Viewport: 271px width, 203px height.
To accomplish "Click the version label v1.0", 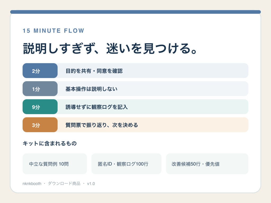I will (91, 183).
